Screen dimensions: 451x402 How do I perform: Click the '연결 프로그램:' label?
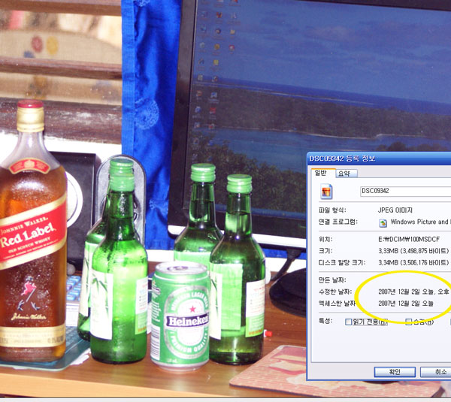[x=338, y=222]
